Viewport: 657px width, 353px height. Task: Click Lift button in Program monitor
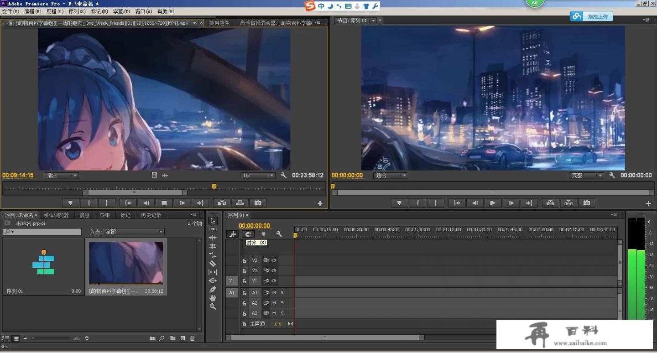550,203
